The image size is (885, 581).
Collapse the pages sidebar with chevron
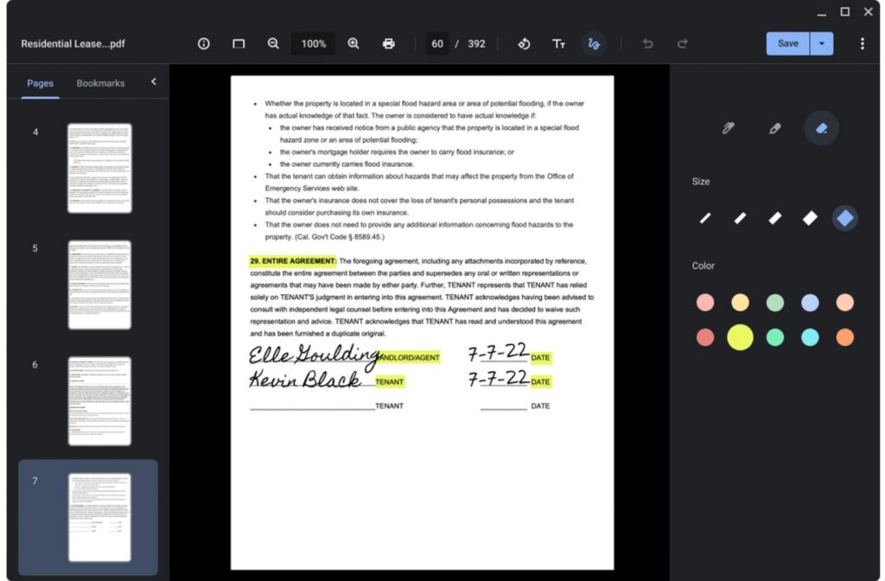click(154, 82)
